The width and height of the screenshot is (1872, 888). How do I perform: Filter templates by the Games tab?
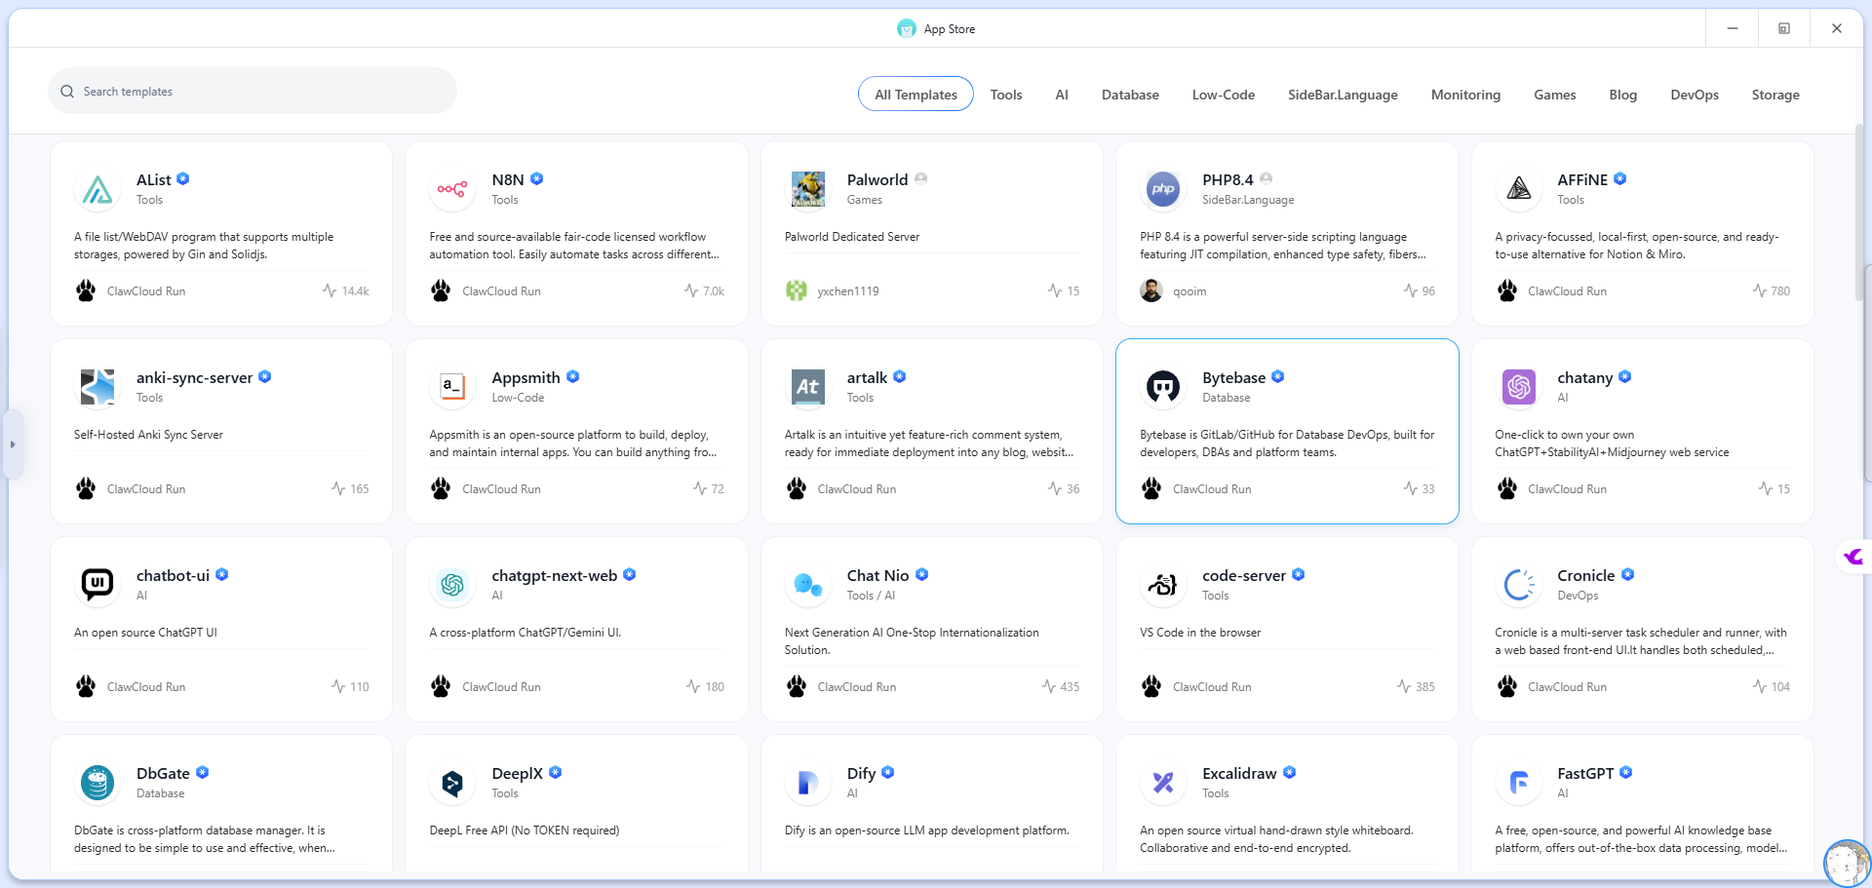[1554, 95]
